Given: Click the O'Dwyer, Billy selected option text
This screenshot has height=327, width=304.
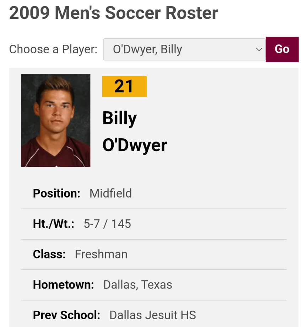Looking at the screenshot, I should point(147,49).
